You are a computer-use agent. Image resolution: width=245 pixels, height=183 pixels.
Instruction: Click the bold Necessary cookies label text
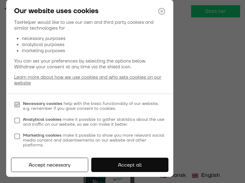click(43, 104)
